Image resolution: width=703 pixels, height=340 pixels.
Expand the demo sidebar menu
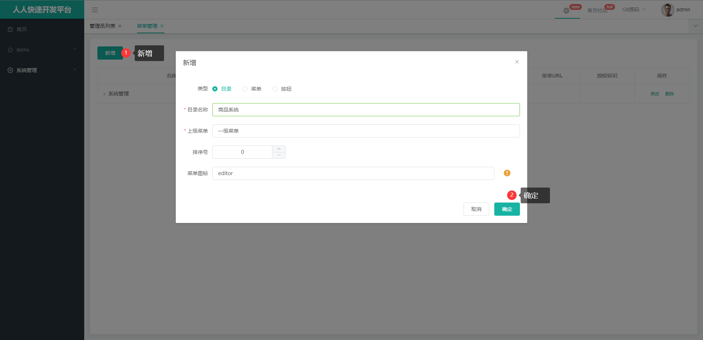coord(42,50)
